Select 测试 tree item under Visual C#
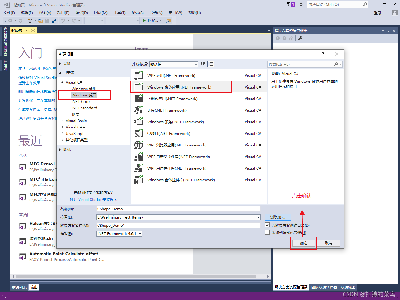 75,114
